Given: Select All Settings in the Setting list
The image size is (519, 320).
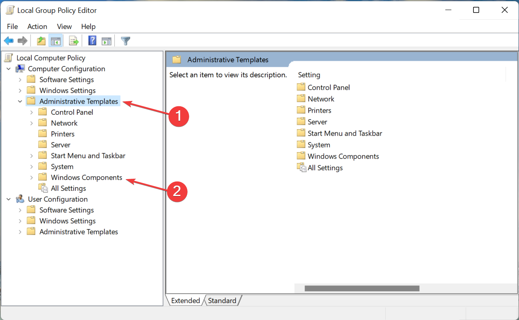Looking at the screenshot, I should (x=325, y=168).
